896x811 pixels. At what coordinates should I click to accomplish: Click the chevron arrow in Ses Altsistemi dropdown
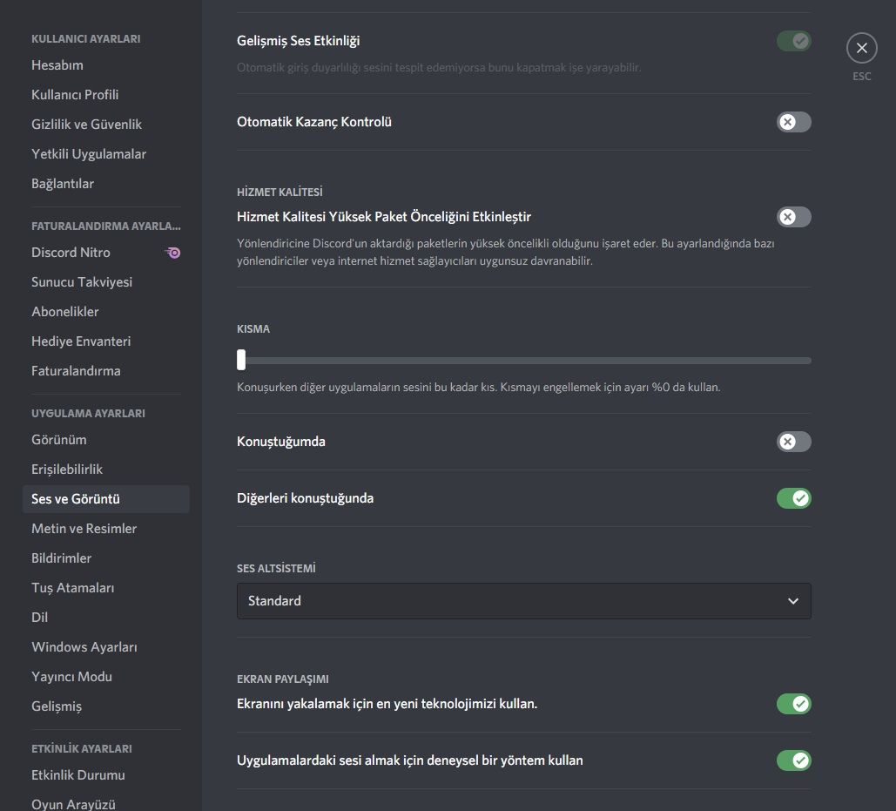(792, 601)
